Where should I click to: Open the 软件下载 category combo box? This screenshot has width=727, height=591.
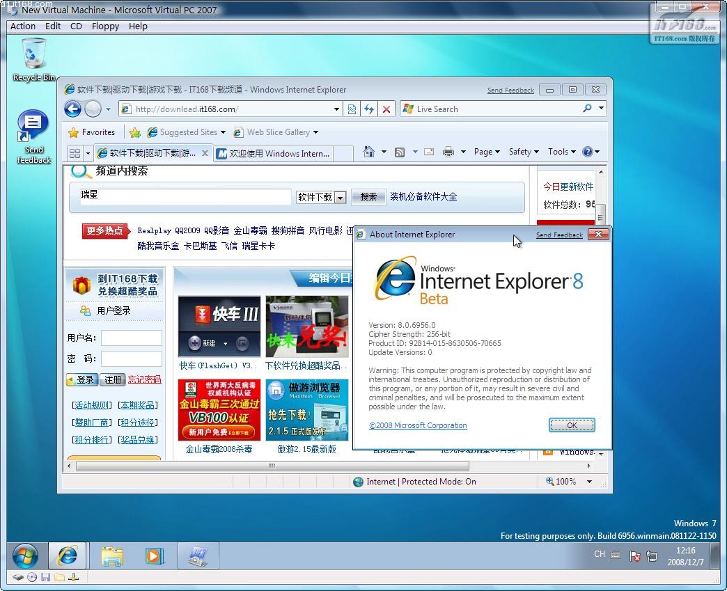click(321, 197)
